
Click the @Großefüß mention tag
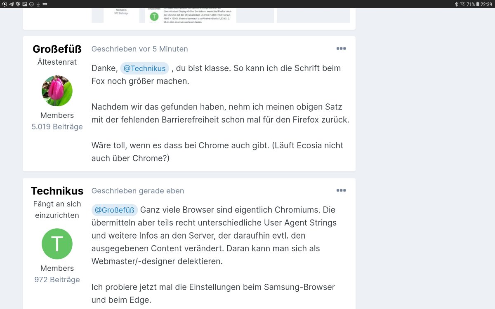[115, 210]
